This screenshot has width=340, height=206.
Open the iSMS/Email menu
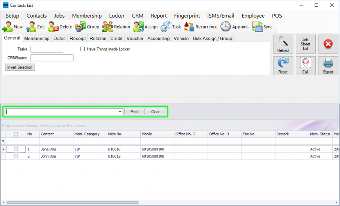coord(221,16)
